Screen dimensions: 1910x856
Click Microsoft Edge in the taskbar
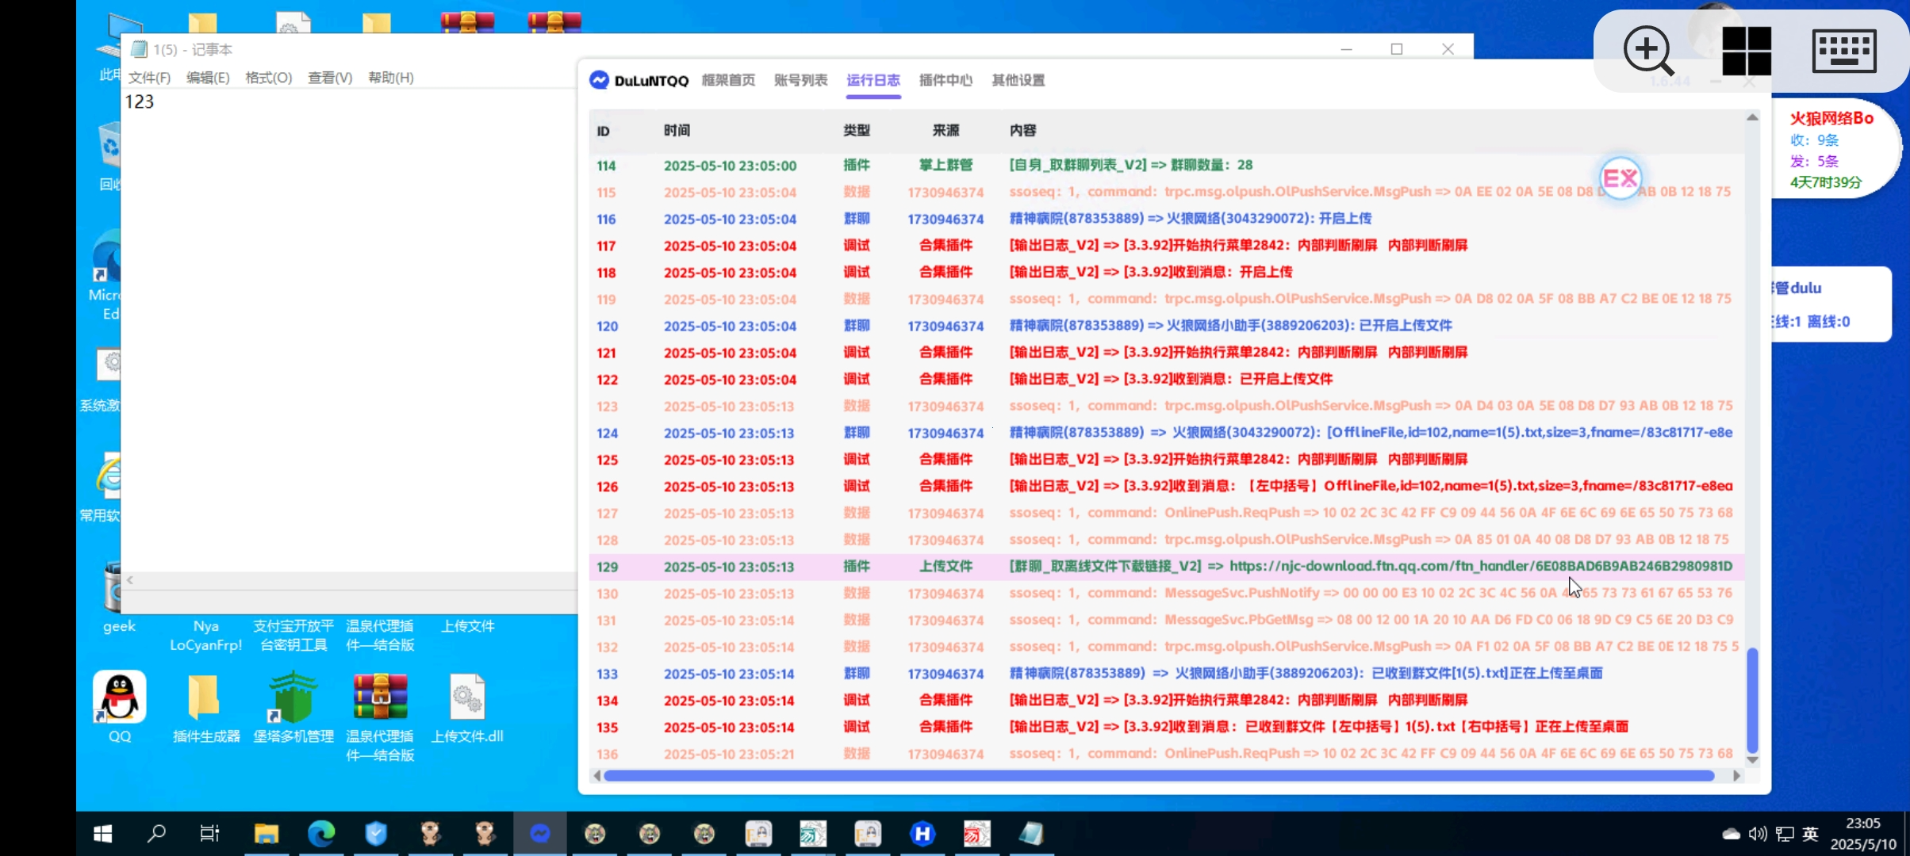[x=321, y=833]
